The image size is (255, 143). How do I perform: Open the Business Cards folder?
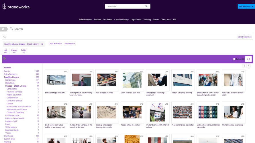[x=12, y=130]
